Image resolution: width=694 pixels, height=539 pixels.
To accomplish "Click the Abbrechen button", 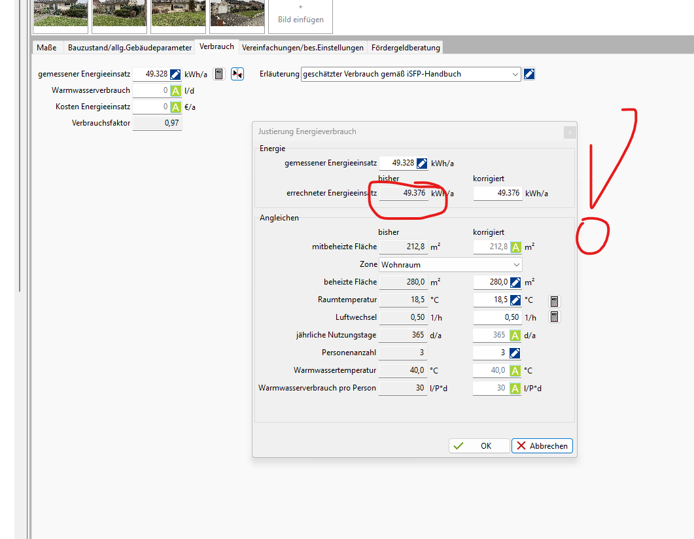I will [542, 445].
